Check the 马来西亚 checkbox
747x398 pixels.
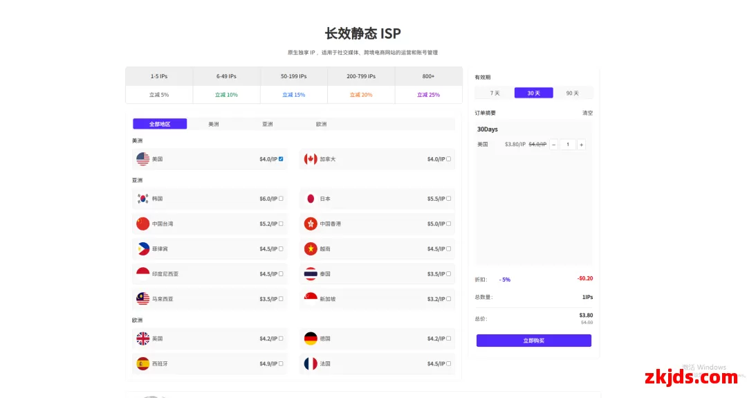pos(281,299)
